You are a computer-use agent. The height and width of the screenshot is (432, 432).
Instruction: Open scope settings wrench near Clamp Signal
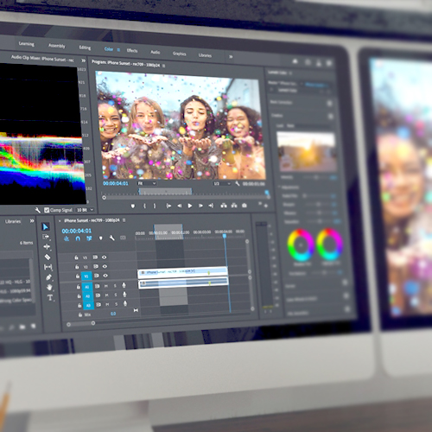(38, 210)
